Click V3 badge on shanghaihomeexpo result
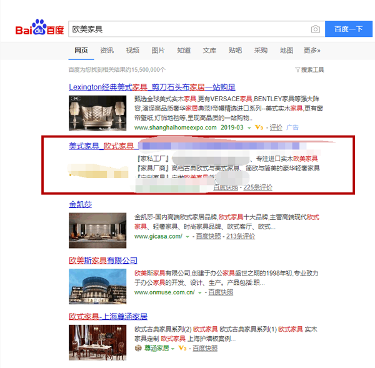Viewport: 375px width, 368px height. tap(259, 127)
